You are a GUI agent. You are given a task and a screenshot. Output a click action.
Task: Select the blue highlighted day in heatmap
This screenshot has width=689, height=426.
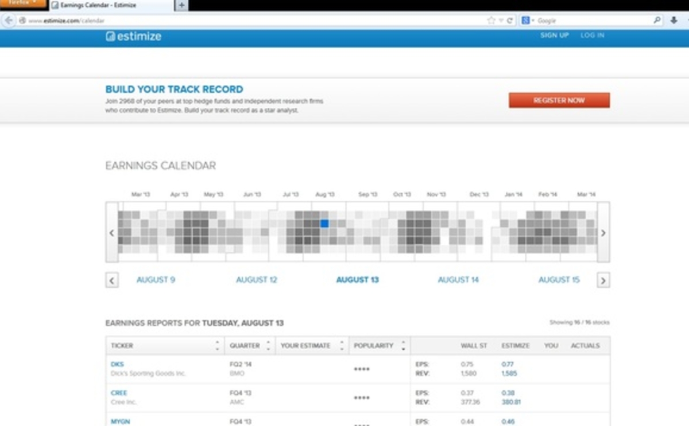tap(324, 224)
